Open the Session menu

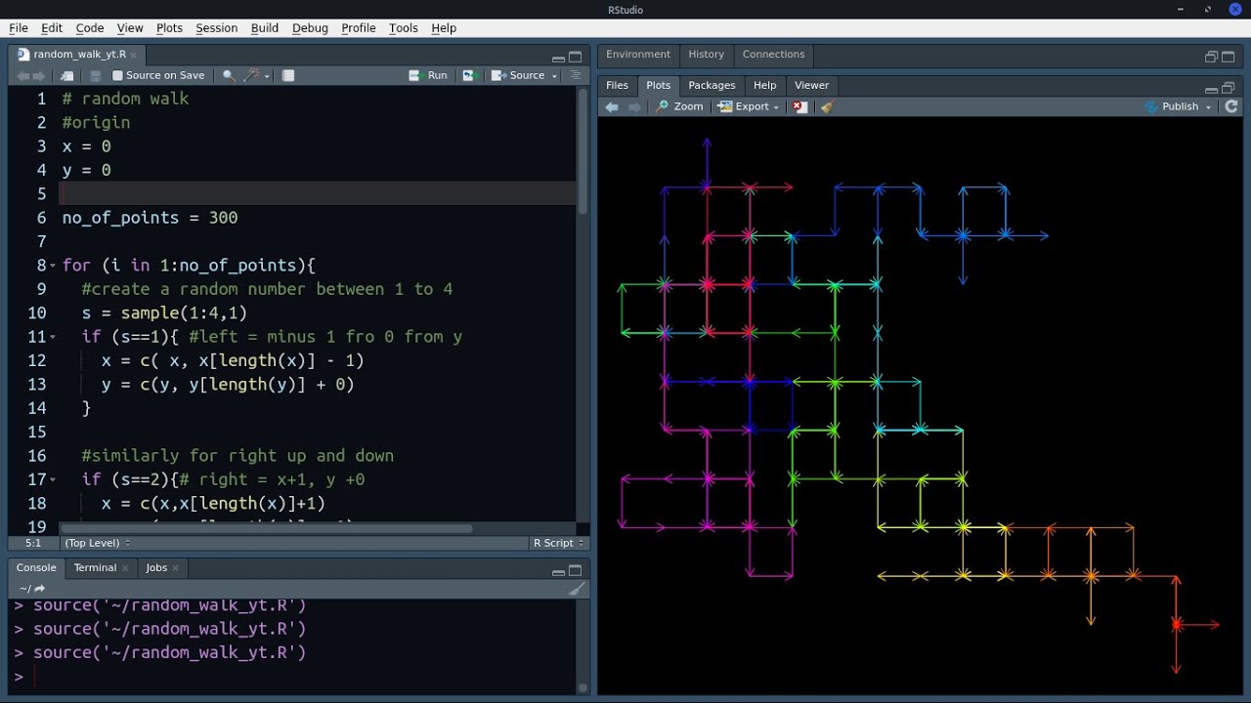click(x=216, y=28)
